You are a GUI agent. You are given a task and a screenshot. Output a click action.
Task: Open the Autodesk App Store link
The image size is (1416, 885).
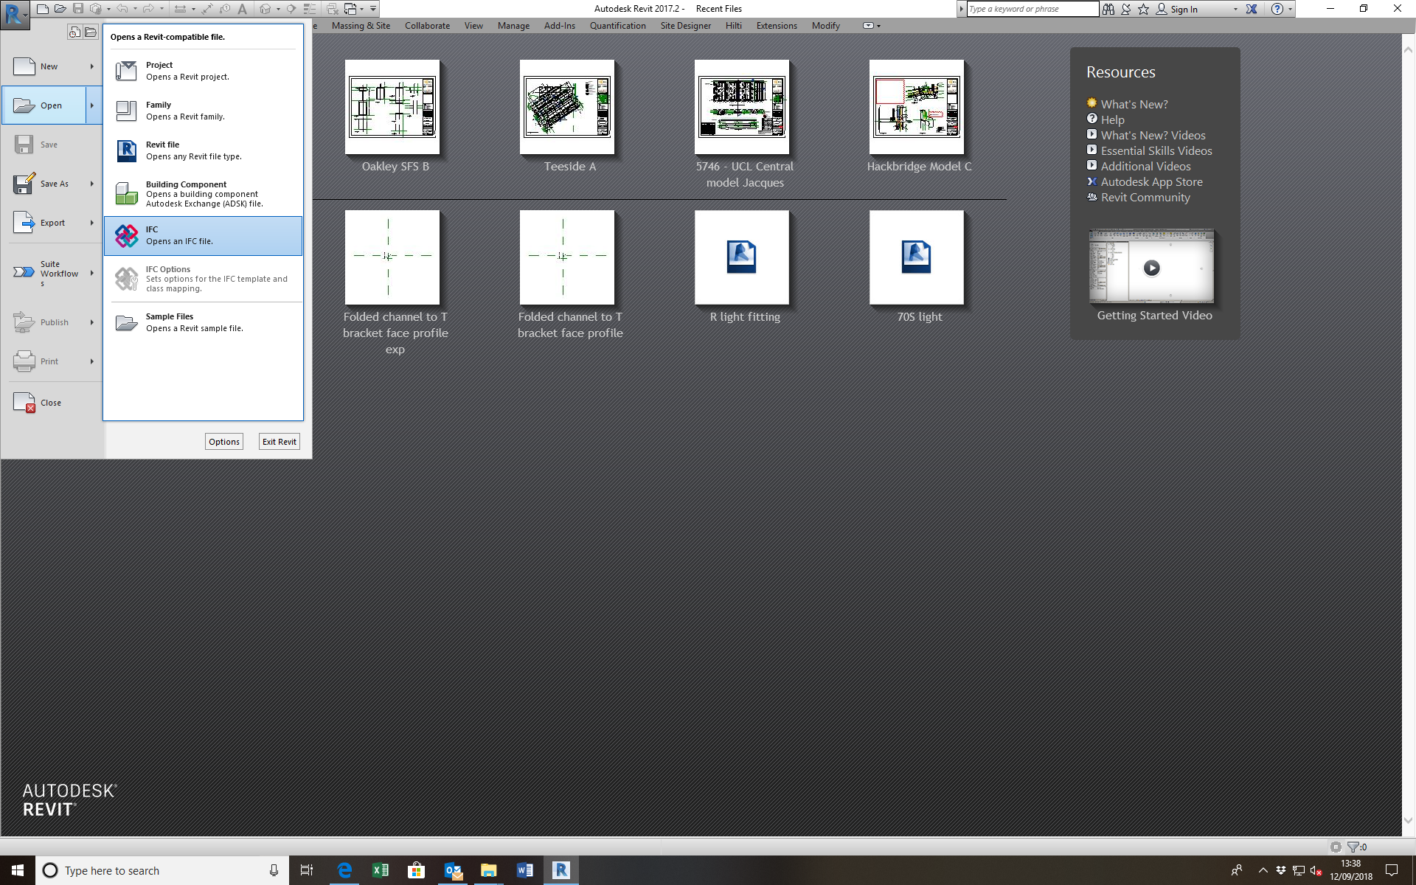(1151, 181)
